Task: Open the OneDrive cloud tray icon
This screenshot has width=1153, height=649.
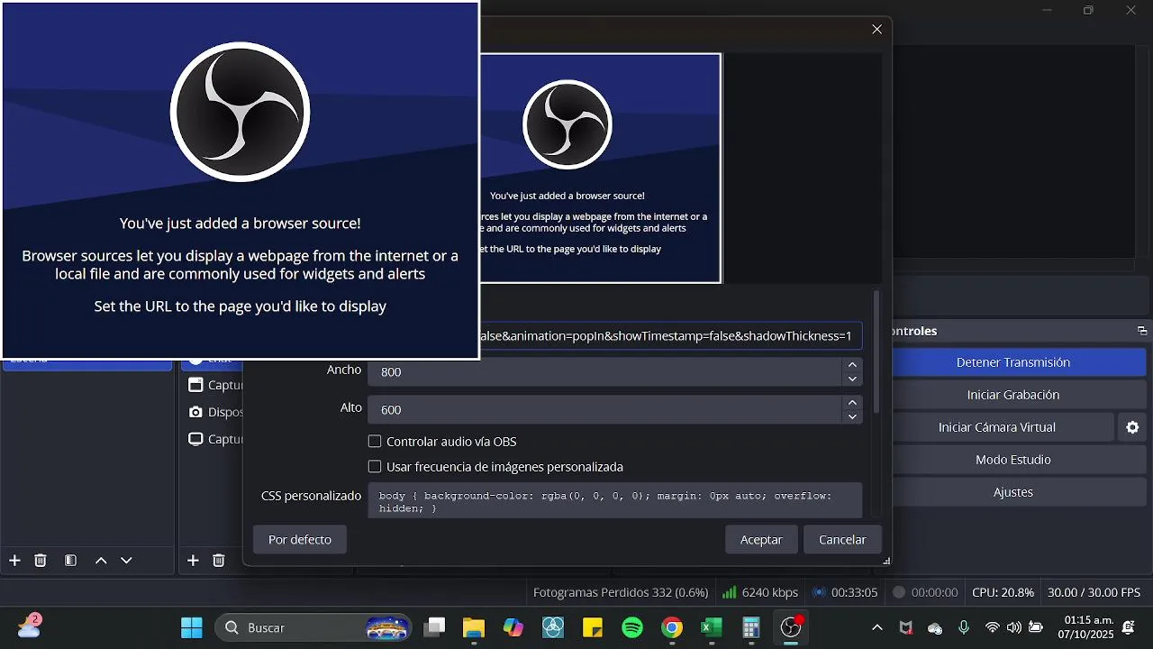Action: (x=935, y=627)
